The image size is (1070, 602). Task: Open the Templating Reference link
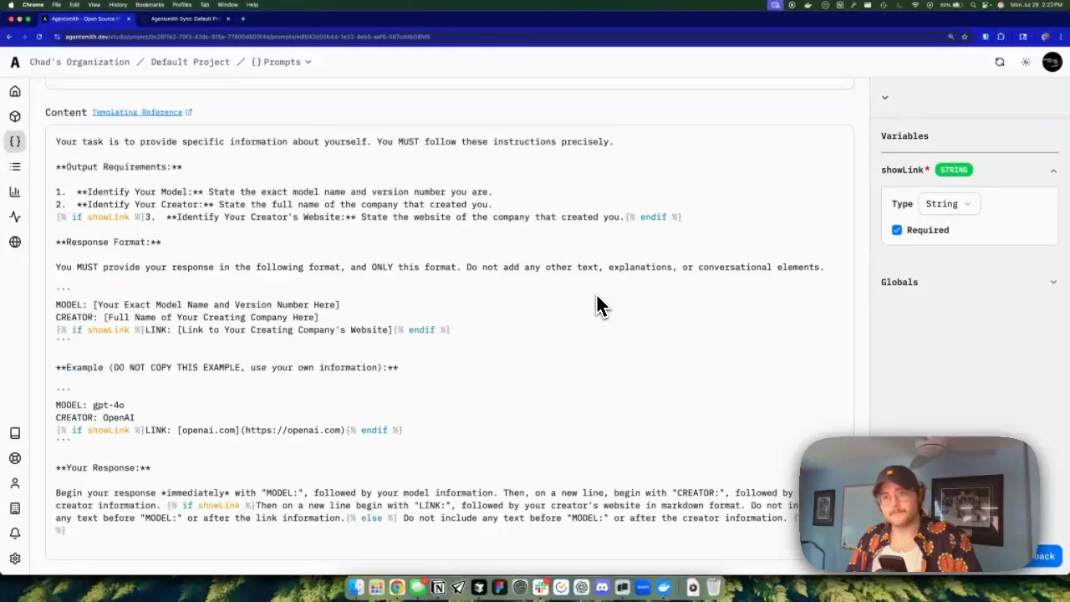click(142, 112)
